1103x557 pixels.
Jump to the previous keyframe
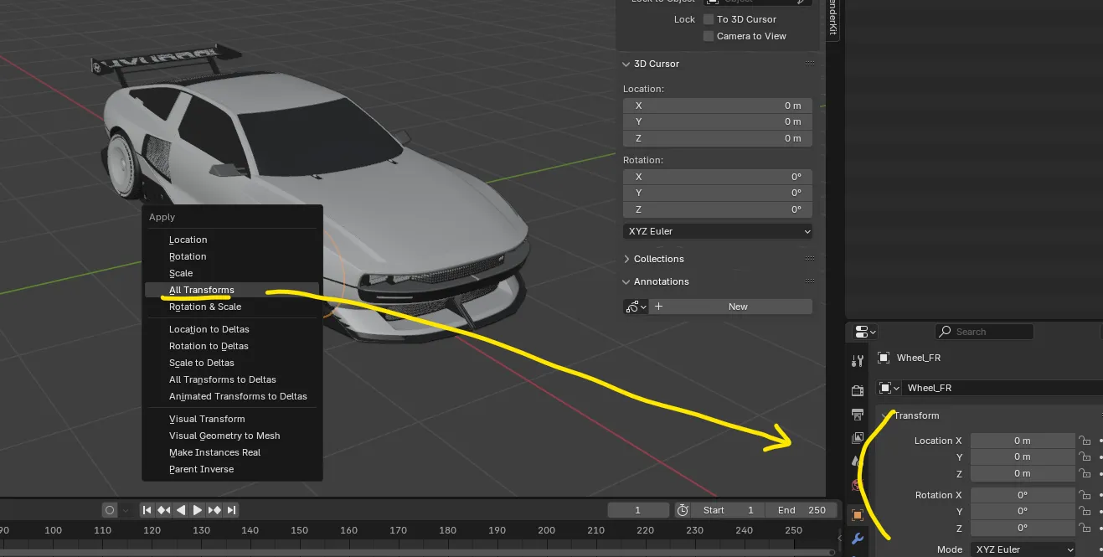pyautogui.click(x=164, y=510)
